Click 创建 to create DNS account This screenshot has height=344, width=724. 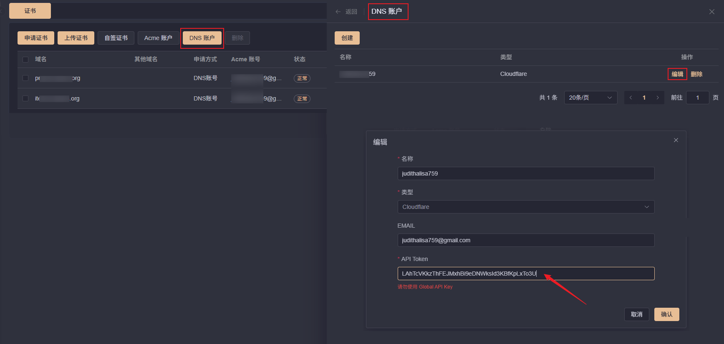[347, 38]
